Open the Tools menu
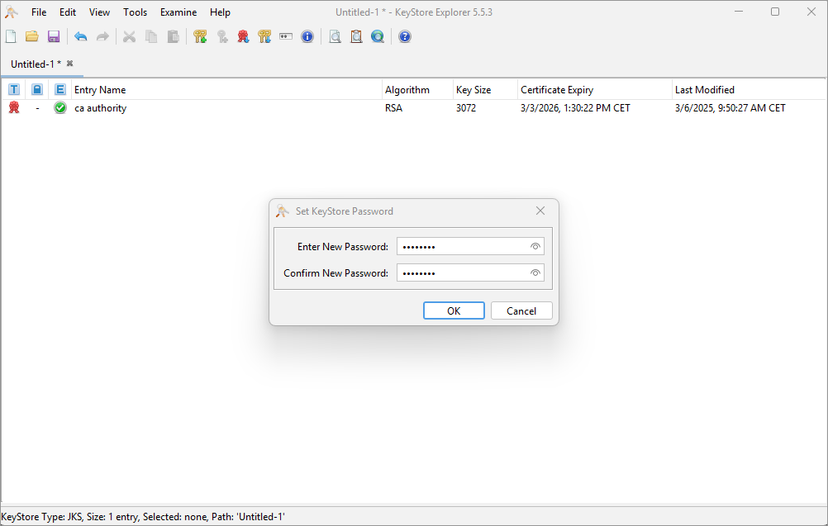Image resolution: width=828 pixels, height=526 pixels. (135, 12)
